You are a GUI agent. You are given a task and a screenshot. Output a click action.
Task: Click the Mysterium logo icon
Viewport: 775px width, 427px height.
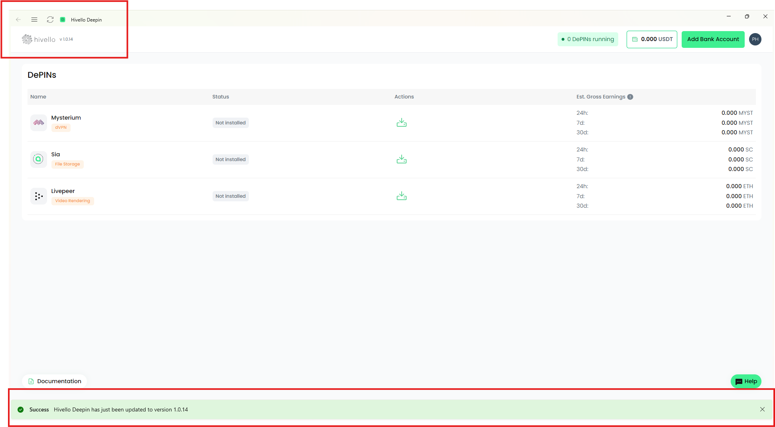coord(39,123)
